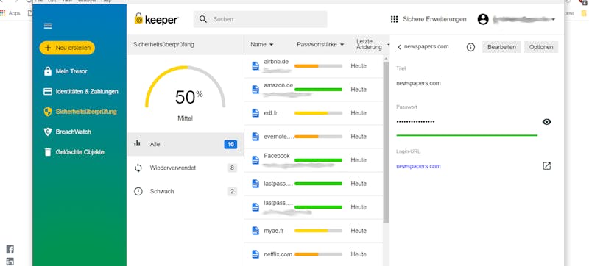The height and width of the screenshot is (266, 589).
Task: Sort list by Name dropdown
Action: click(x=262, y=44)
